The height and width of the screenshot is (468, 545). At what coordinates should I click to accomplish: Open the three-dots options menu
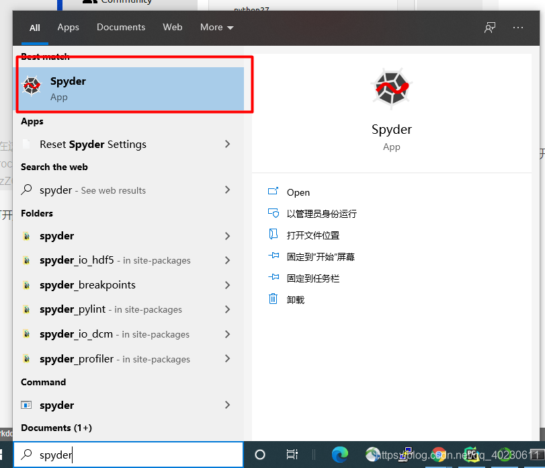[x=518, y=28]
